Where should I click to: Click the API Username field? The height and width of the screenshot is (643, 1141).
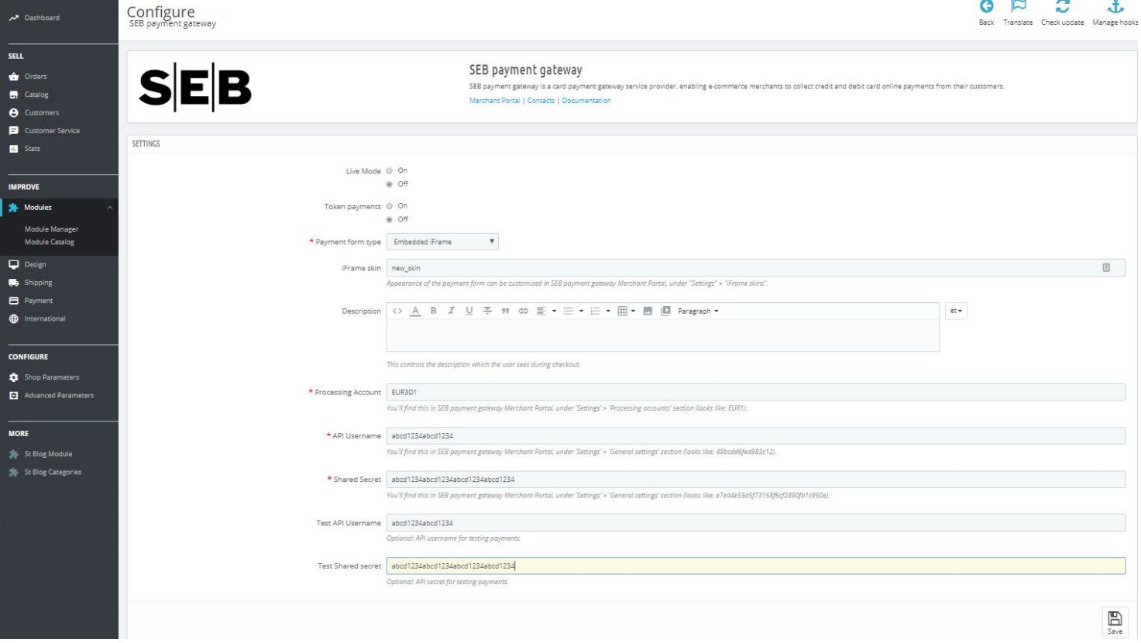(x=756, y=436)
